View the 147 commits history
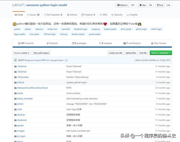The image size is (180, 142). (26, 43)
